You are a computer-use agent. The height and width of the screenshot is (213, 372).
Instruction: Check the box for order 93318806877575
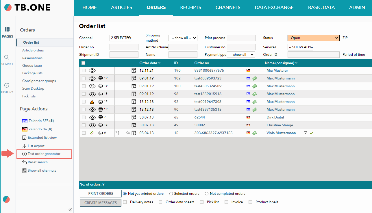[84, 71]
